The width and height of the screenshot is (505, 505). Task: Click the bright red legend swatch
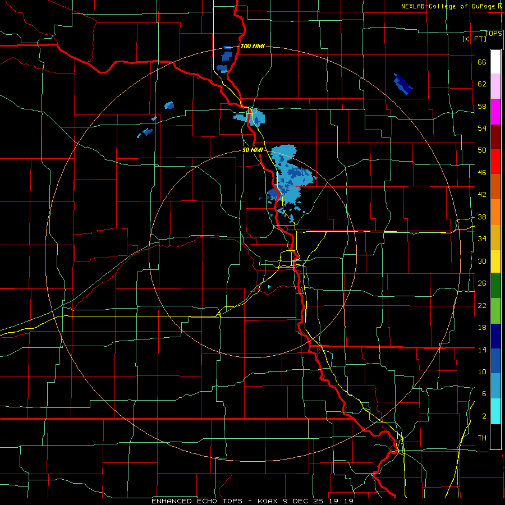click(495, 162)
